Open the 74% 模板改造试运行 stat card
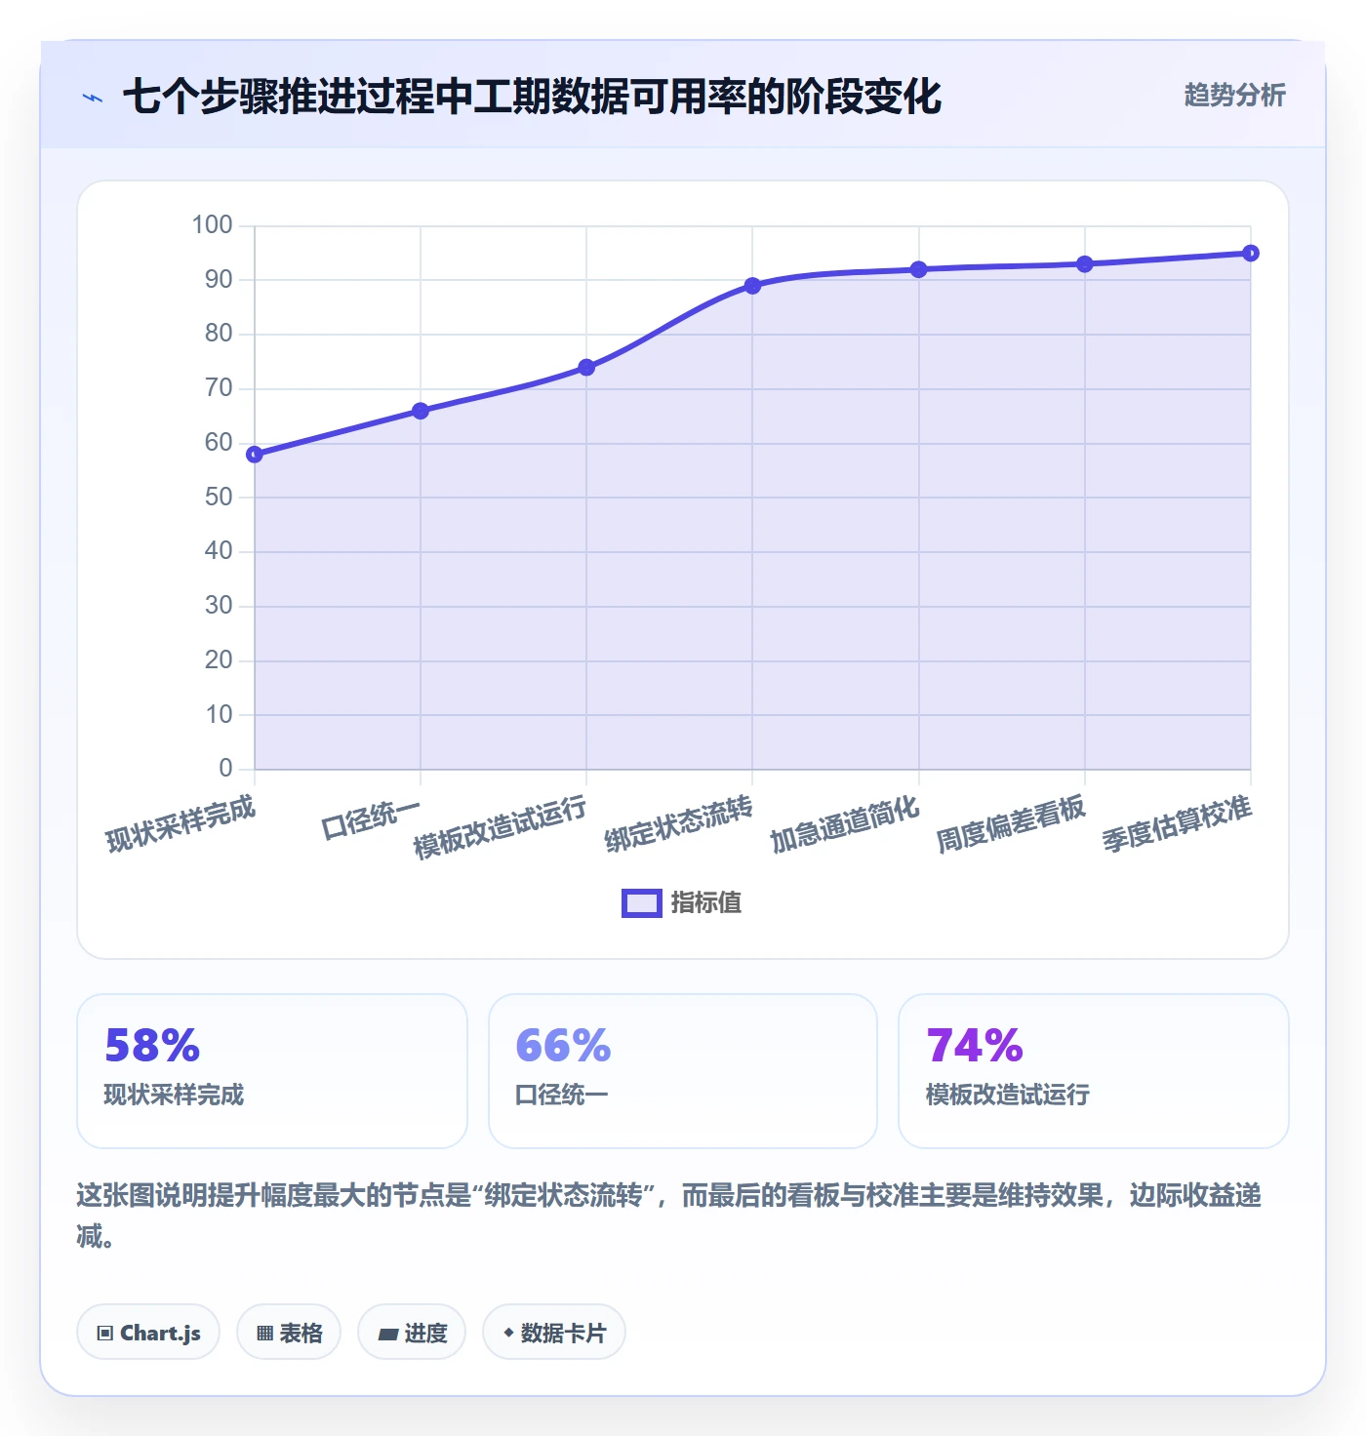 click(x=1094, y=1071)
